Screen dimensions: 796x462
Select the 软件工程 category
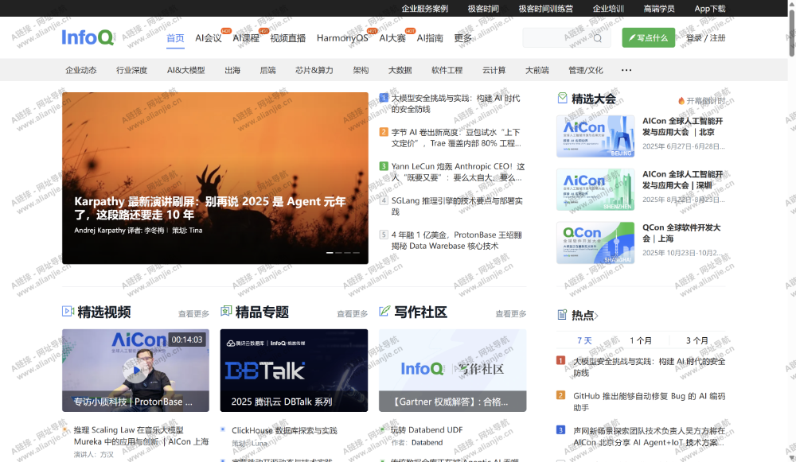pos(447,70)
